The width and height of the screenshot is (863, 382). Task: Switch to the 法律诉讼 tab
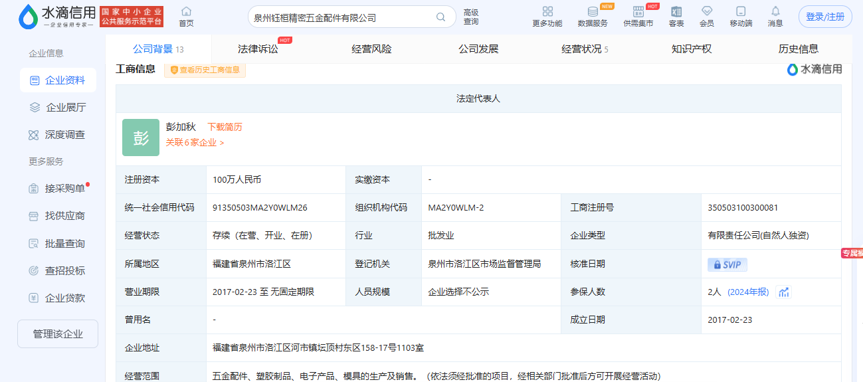coord(258,49)
